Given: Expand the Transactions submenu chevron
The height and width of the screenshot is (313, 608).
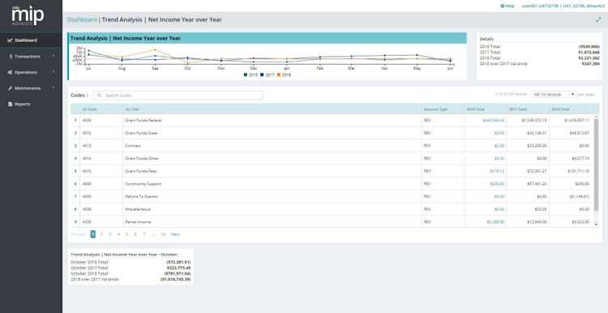Looking at the screenshot, I should coord(54,56).
